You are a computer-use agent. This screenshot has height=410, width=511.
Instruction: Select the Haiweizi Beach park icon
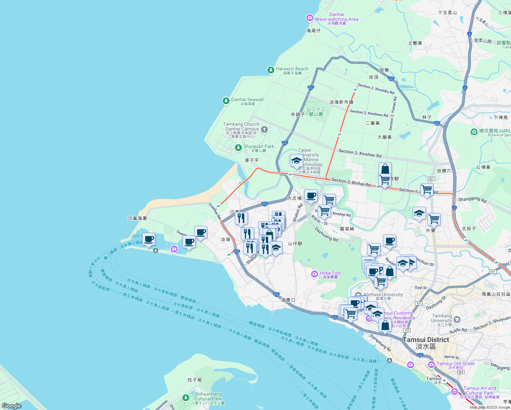pos(271,70)
